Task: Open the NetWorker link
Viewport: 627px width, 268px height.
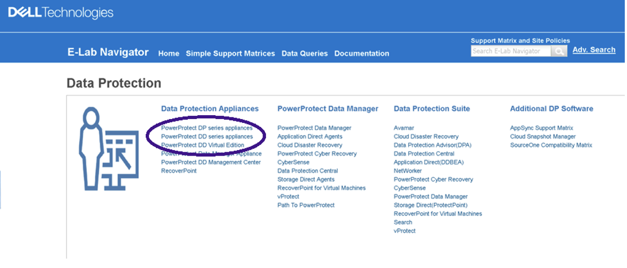Action: [408, 171]
